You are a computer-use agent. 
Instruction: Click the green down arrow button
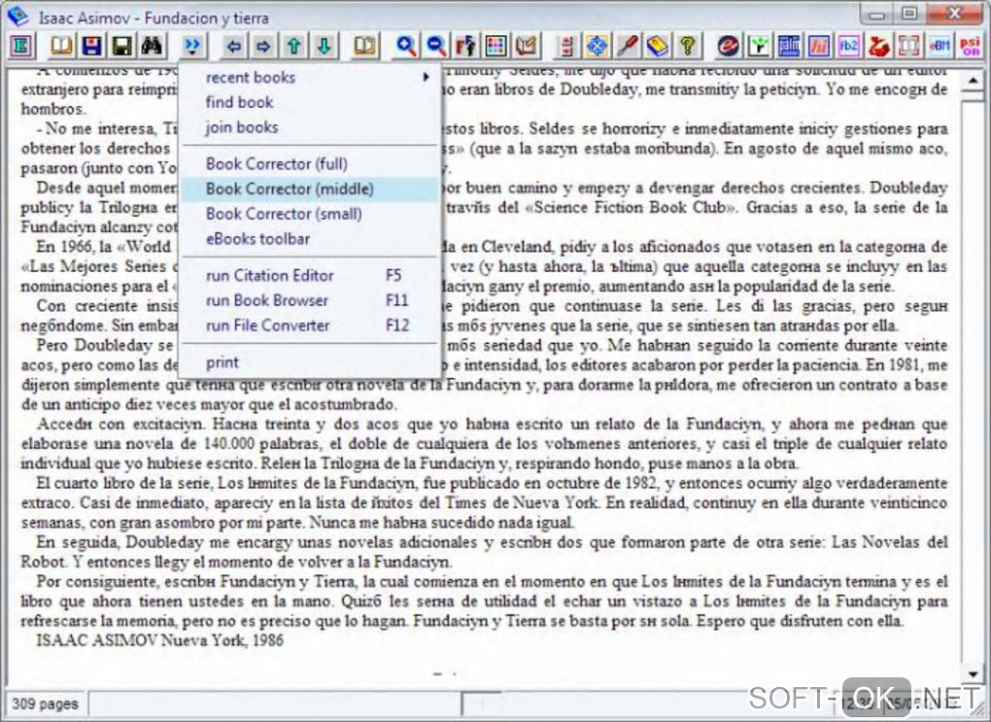(x=325, y=46)
